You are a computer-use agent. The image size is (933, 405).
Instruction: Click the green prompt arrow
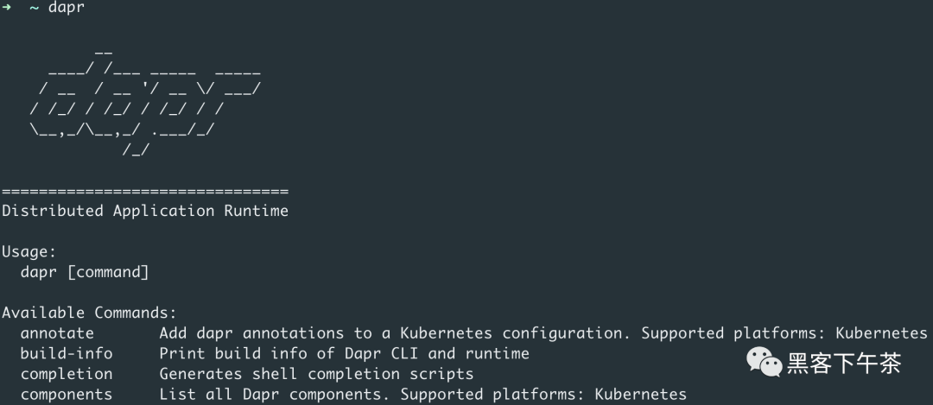click(7, 8)
